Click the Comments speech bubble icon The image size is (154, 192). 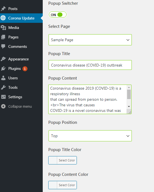(x=3, y=46)
